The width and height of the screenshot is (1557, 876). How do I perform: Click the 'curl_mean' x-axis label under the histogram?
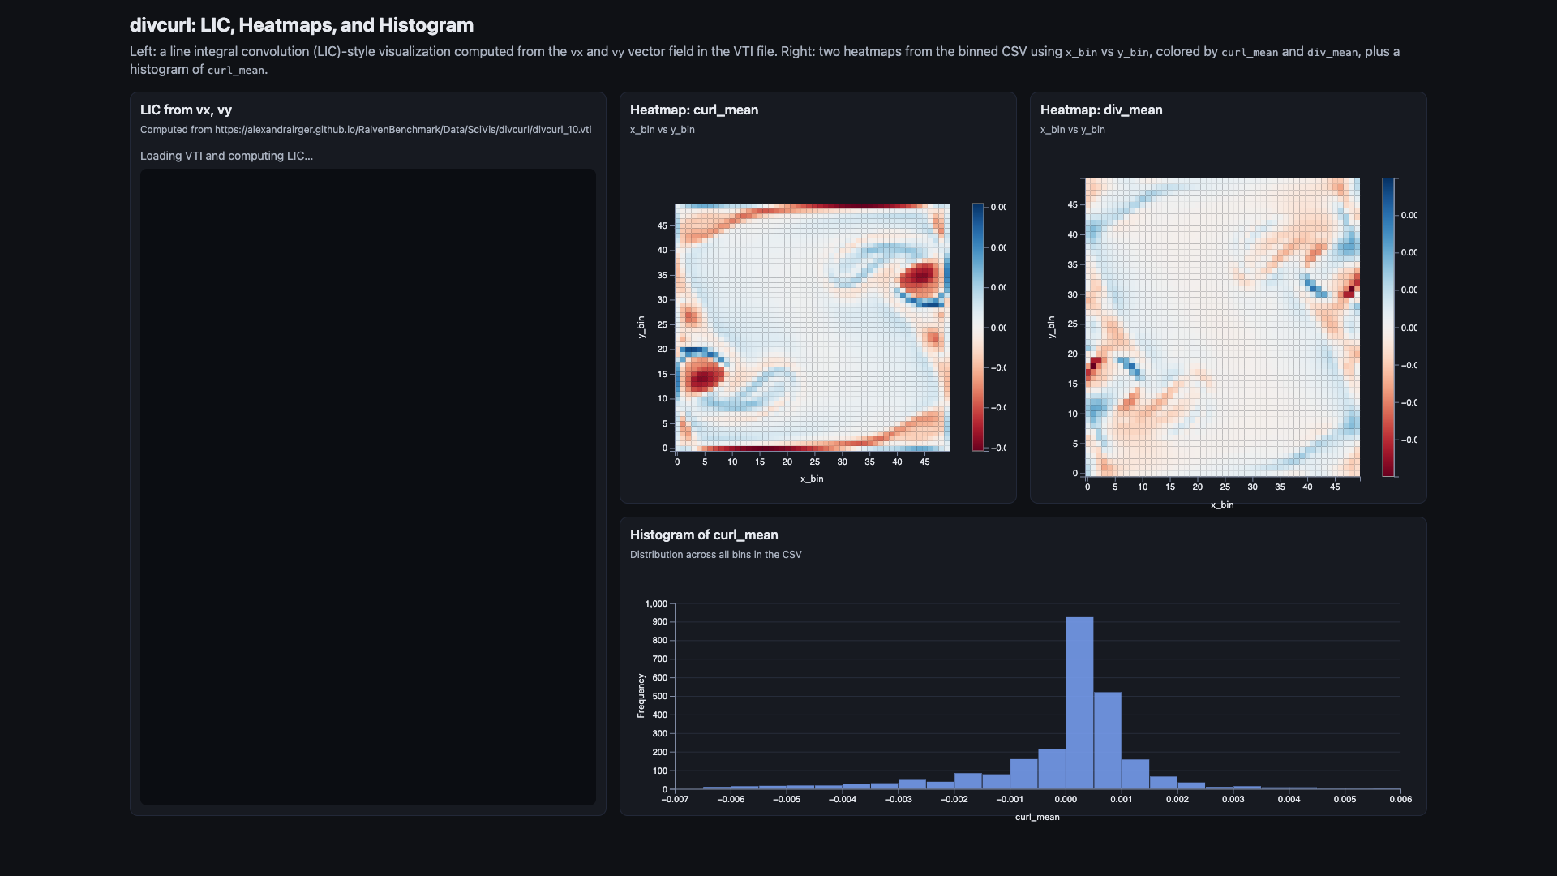1037,817
